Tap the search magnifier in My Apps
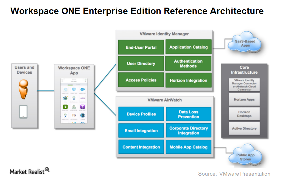281x179 pixels. tap(85, 81)
